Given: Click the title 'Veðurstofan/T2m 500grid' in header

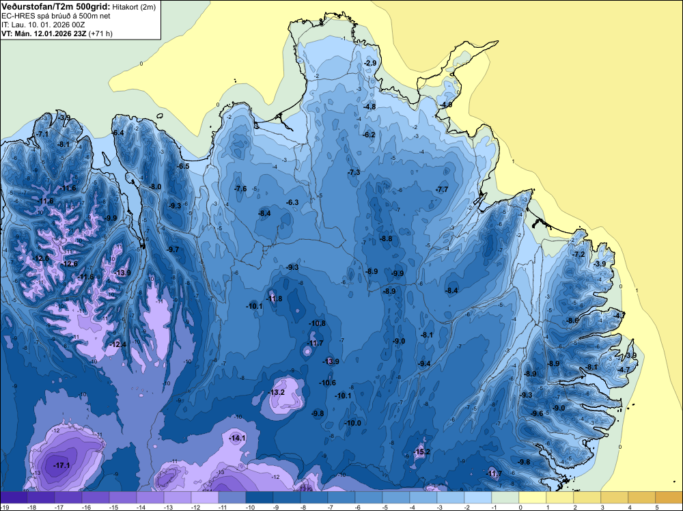Looking at the screenshot, I should [55, 6].
